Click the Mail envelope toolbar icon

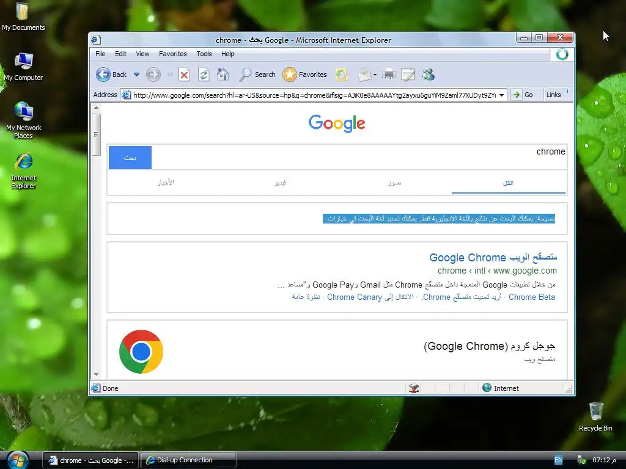tap(364, 75)
